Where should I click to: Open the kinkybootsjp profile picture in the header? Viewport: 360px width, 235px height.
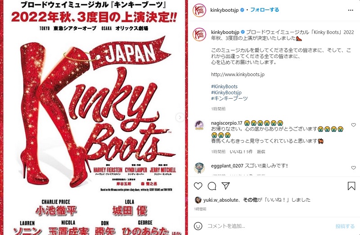[x=199, y=10]
